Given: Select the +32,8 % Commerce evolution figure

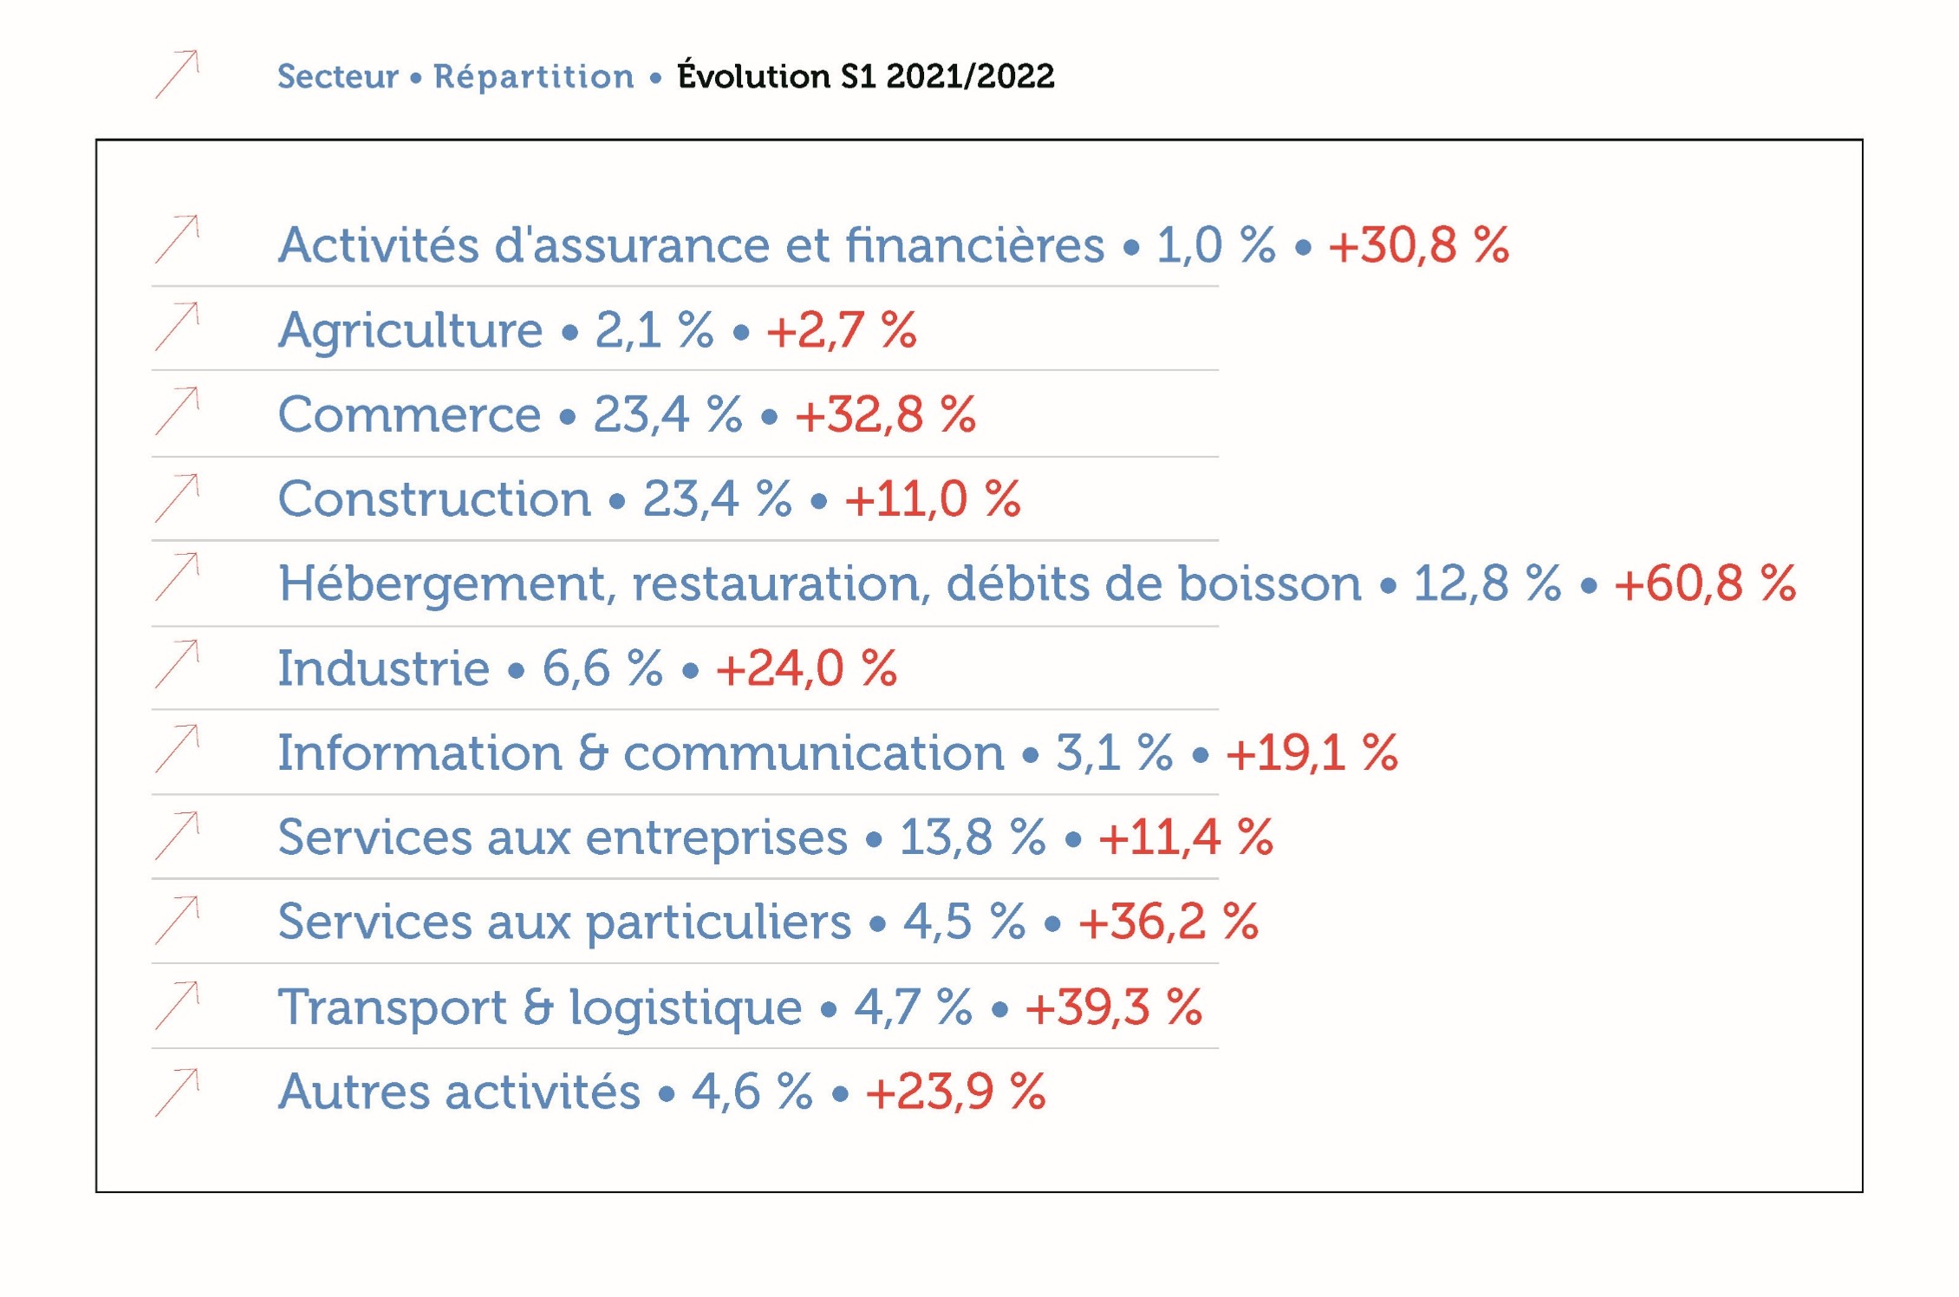Looking at the screenshot, I should pos(885,414).
